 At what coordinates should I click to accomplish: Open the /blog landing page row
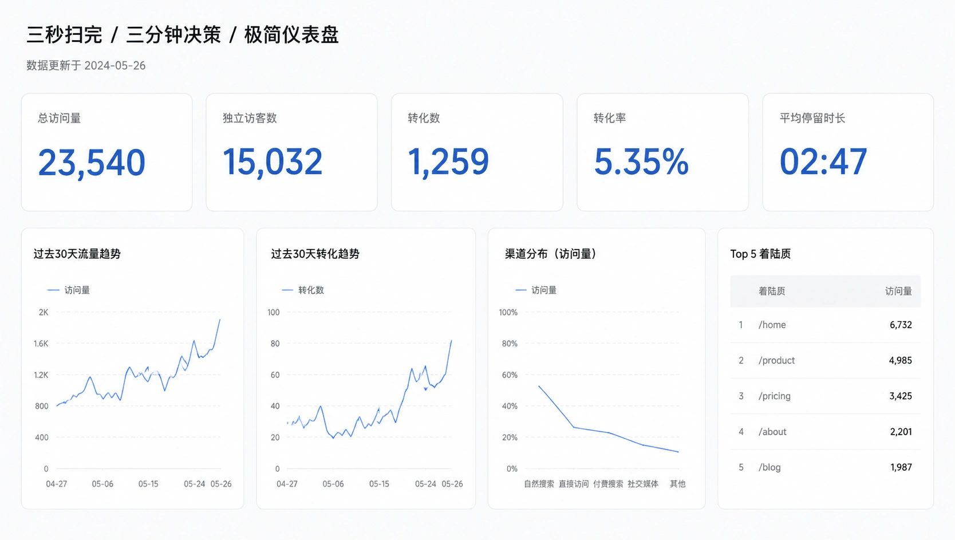tap(825, 467)
